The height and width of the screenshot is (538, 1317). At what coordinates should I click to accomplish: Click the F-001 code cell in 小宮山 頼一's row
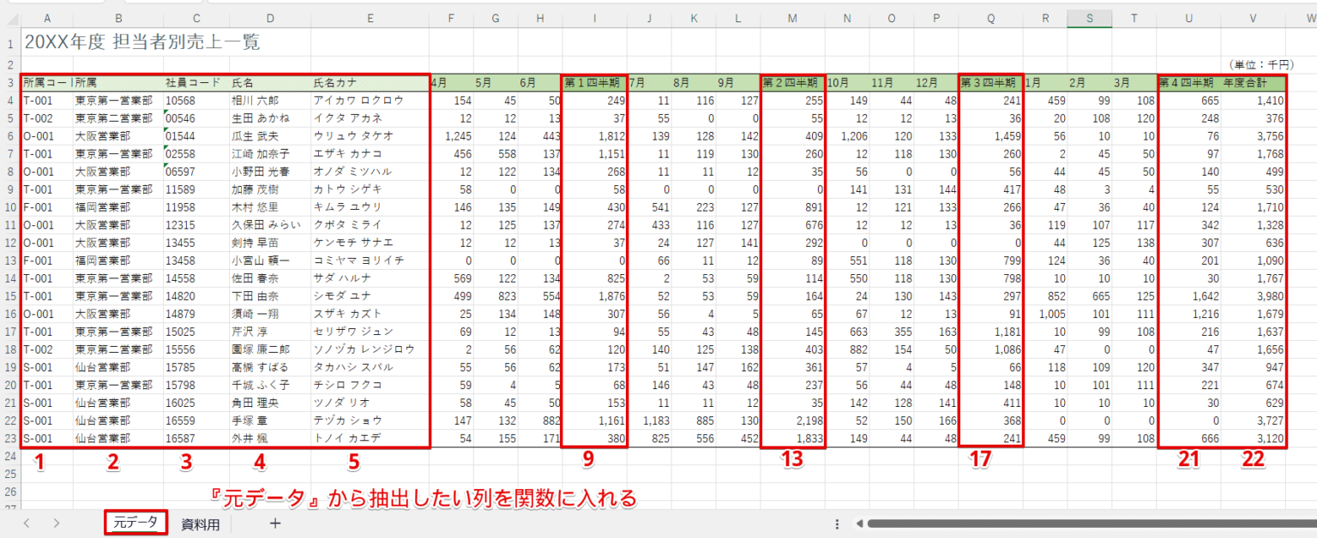click(46, 260)
